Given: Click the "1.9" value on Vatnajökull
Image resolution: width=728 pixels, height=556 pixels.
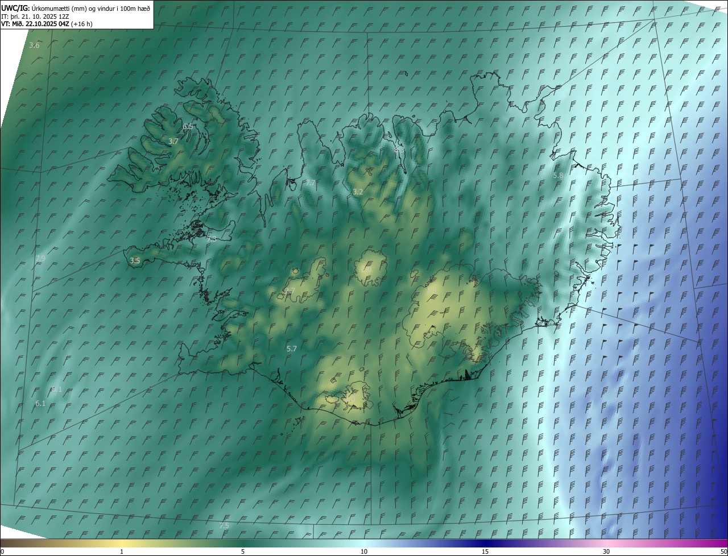Looking at the screenshot, I should pyautogui.click(x=431, y=291).
